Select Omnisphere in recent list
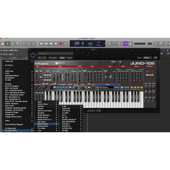 tap(18, 78)
